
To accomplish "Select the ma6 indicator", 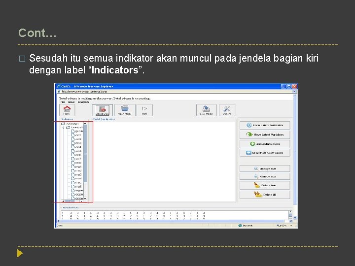I will [76, 187].
